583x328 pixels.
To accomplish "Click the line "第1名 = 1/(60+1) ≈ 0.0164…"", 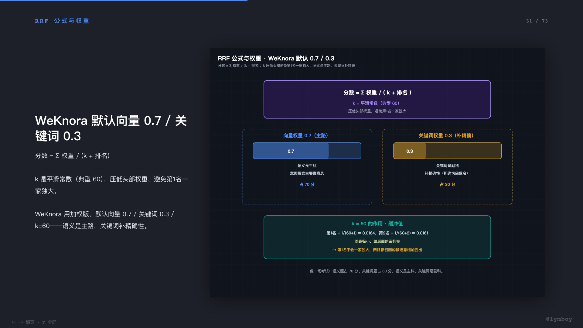I will coord(377,233).
